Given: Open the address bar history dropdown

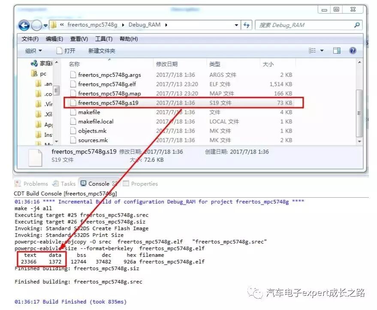Looking at the screenshot, I should (236, 25).
